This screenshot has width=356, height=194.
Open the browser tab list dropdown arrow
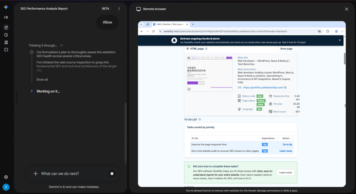[x=141, y=24]
